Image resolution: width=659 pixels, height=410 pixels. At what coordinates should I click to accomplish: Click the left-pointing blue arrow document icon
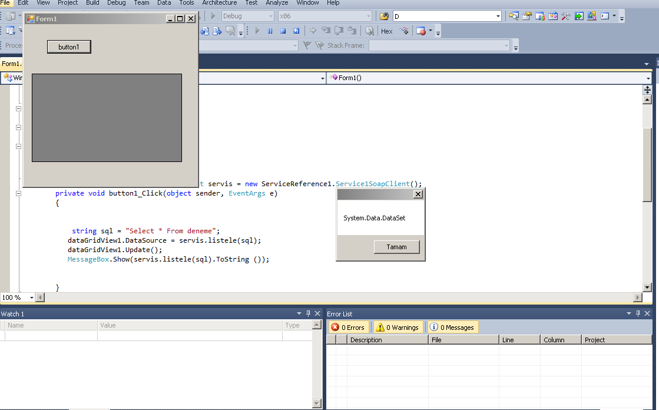[x=204, y=31]
